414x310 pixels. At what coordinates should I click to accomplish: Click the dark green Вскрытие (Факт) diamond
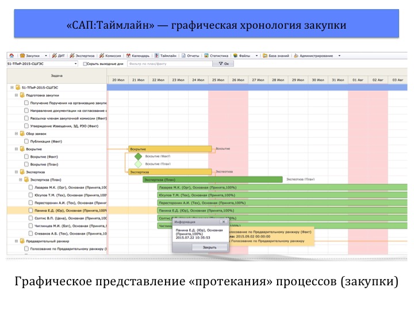pos(138,156)
